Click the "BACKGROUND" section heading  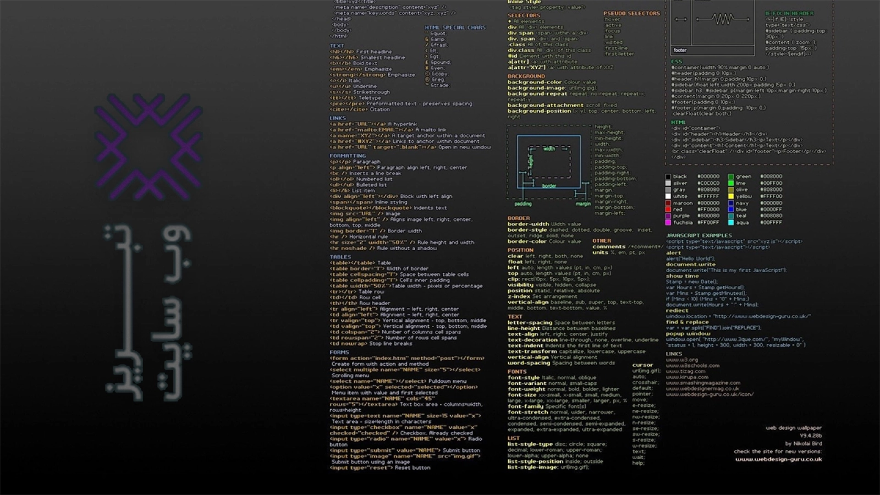tap(526, 76)
